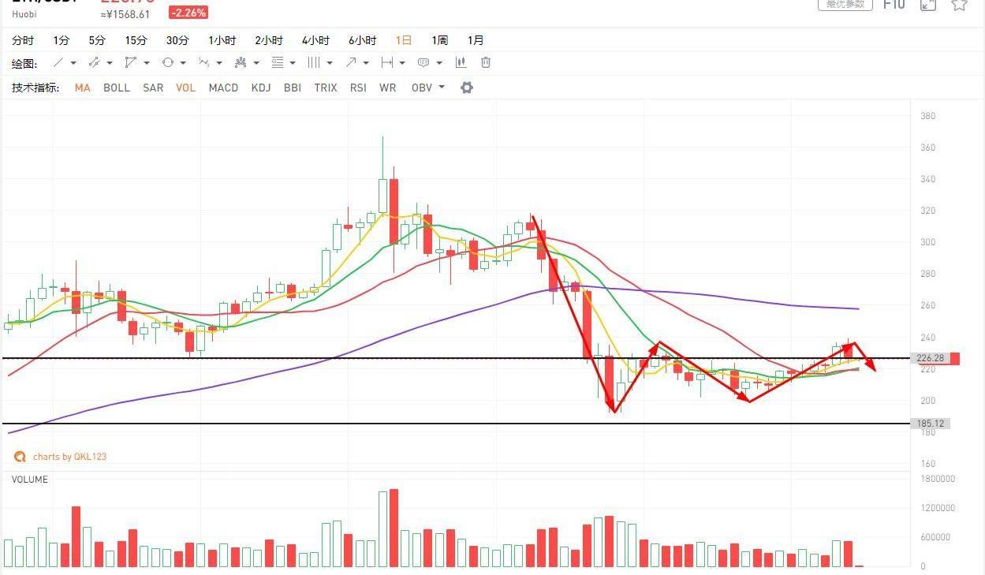The height and width of the screenshot is (575, 985).
Task: Click the 185.12 support level label
Action: pos(932,424)
